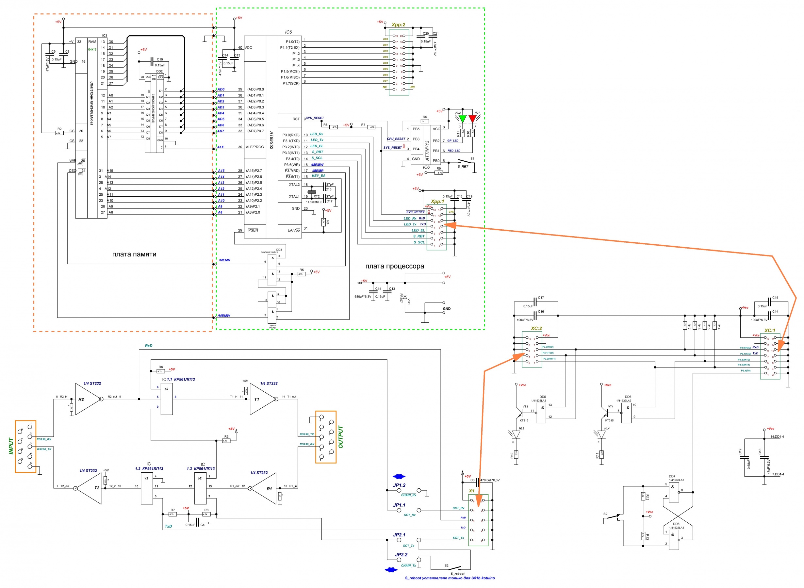Click the '470.0uF*6,3V' C3 capacitor value
804x588 pixels.
point(490,480)
